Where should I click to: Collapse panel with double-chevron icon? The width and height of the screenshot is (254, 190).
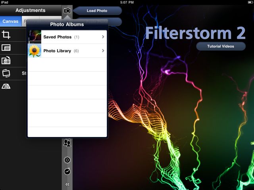(x=67, y=184)
